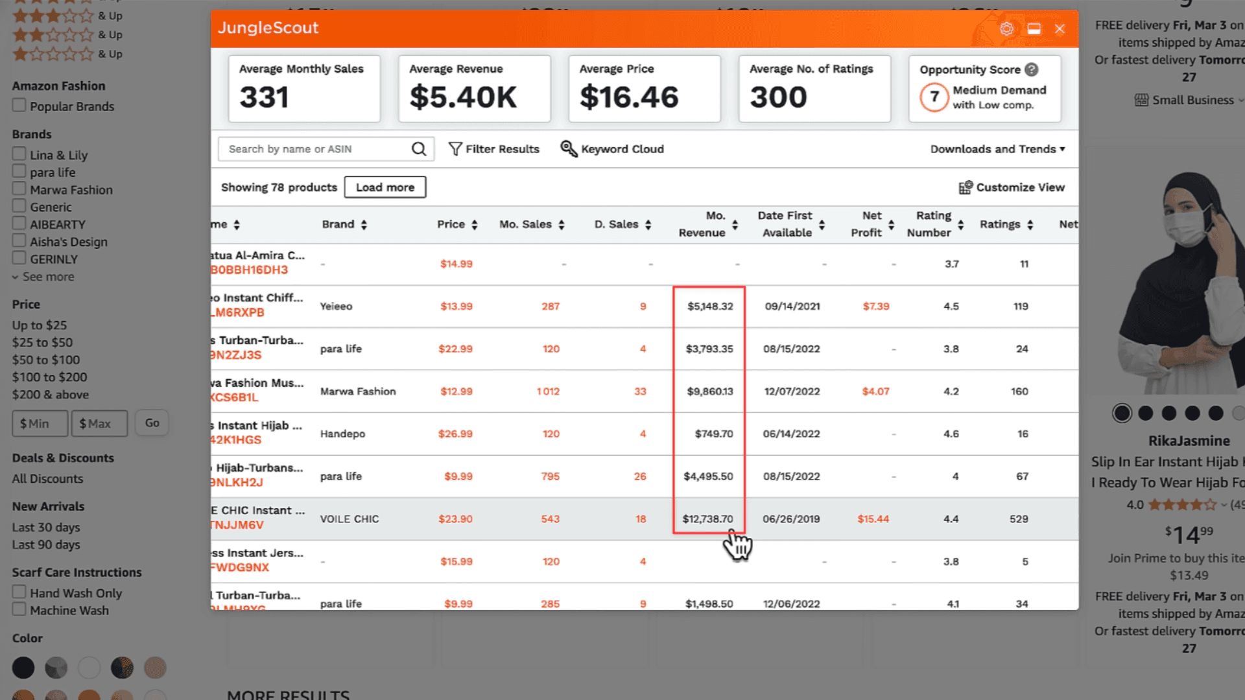Open Filter Results funnel
Viewport: 1245px width, 700px height.
point(494,149)
